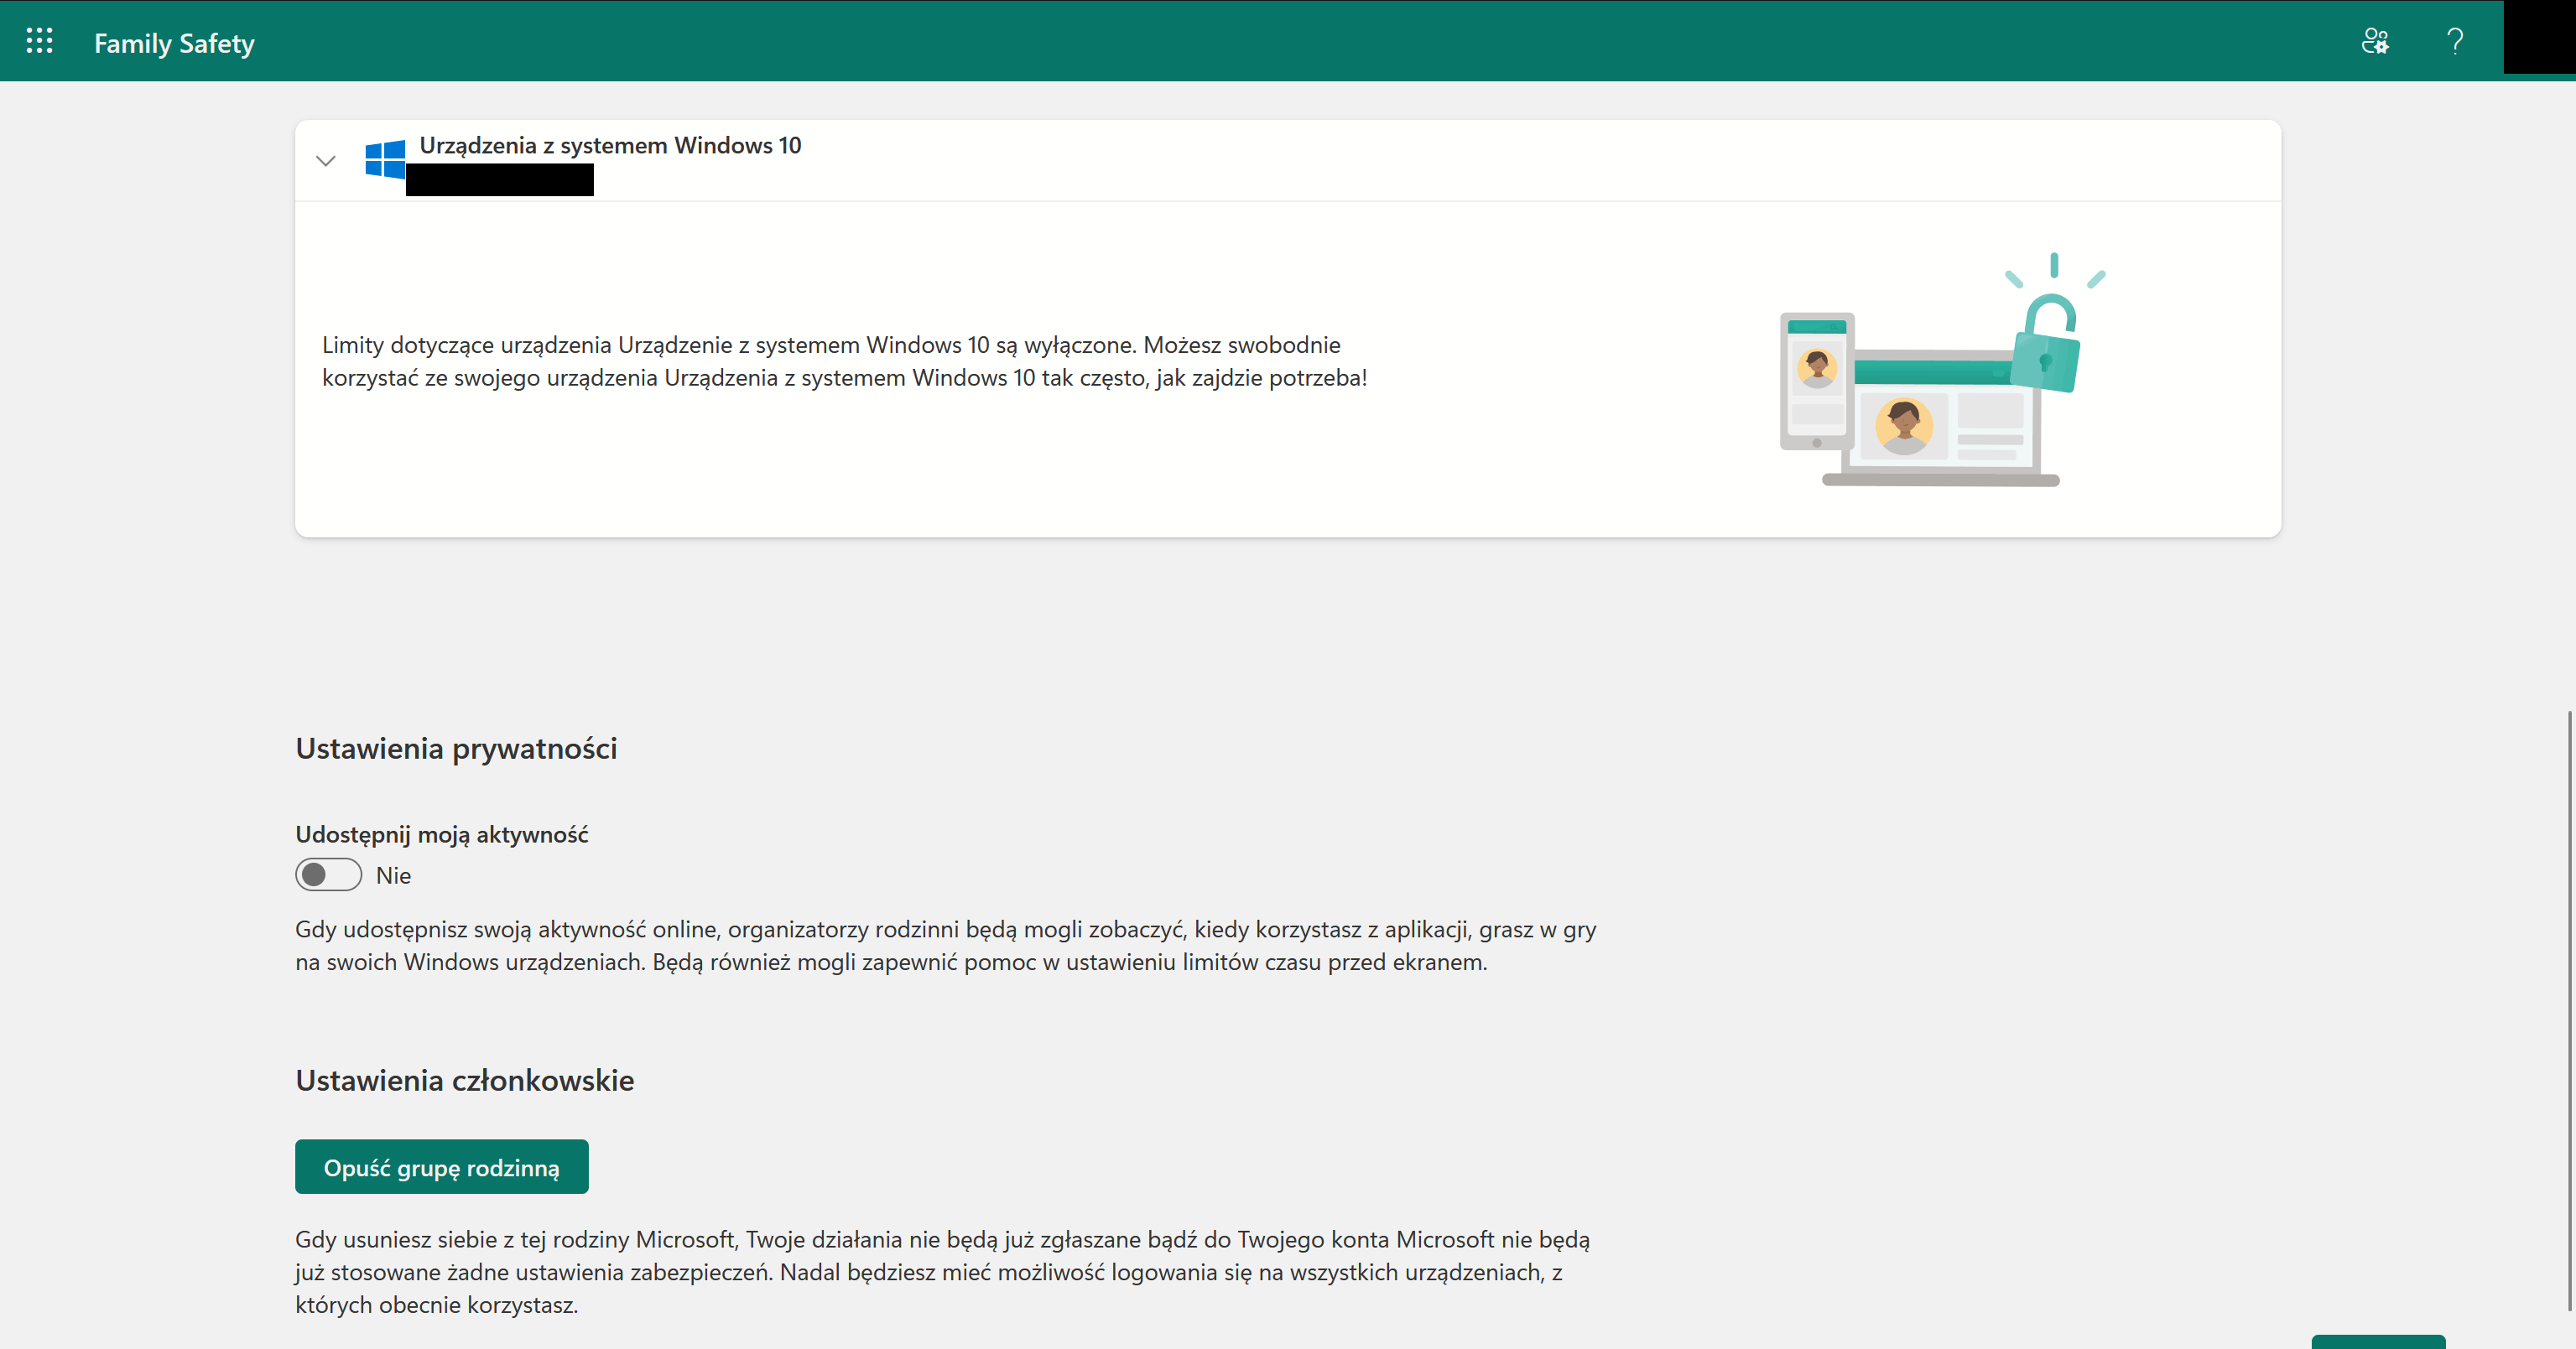Enable the 'Udostępnij moją aktywność' toggle

click(x=328, y=875)
